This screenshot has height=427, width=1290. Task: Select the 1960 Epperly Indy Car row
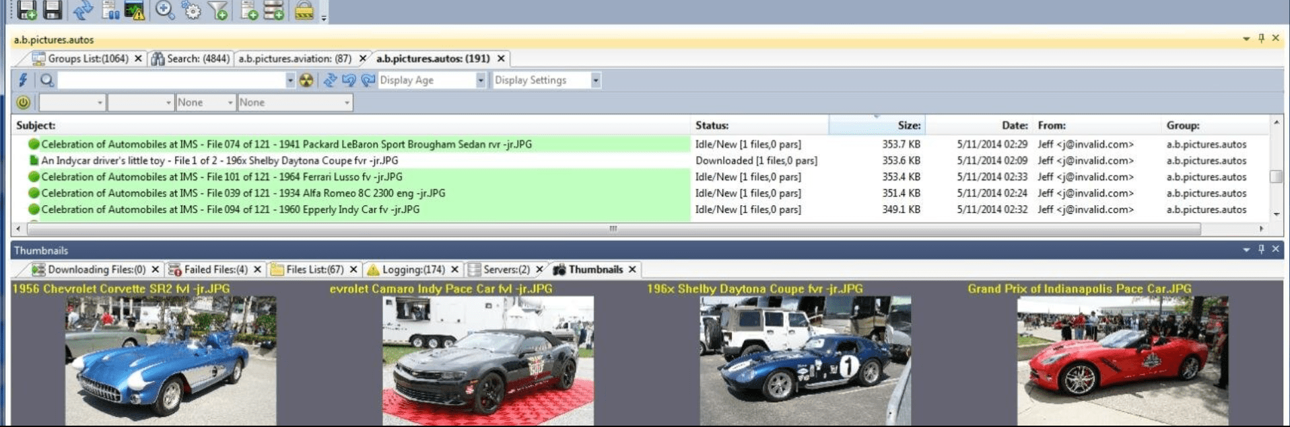pos(641,209)
